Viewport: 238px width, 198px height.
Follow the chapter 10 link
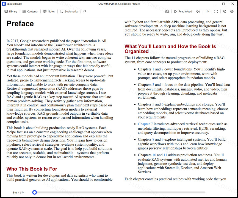pos(154,155)
